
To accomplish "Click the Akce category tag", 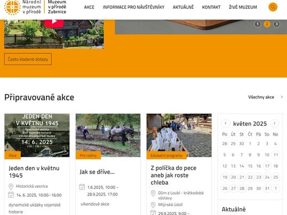I will pos(12,155).
